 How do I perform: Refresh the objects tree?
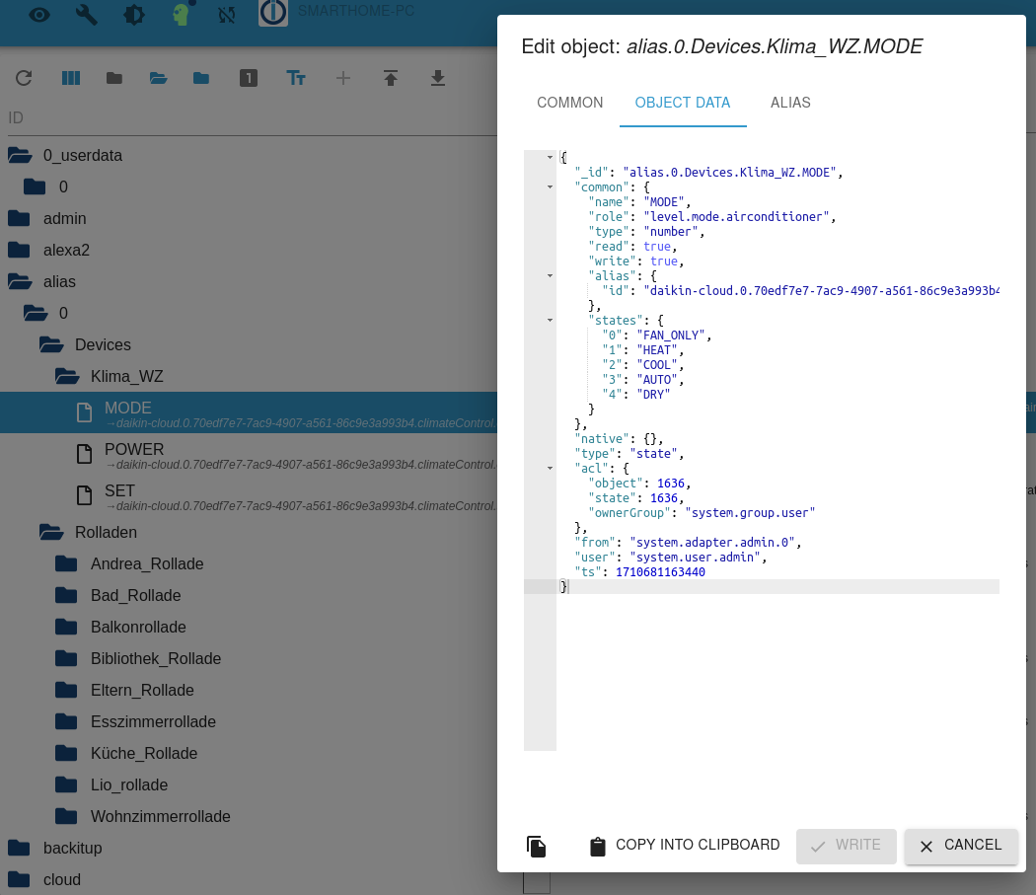point(24,78)
